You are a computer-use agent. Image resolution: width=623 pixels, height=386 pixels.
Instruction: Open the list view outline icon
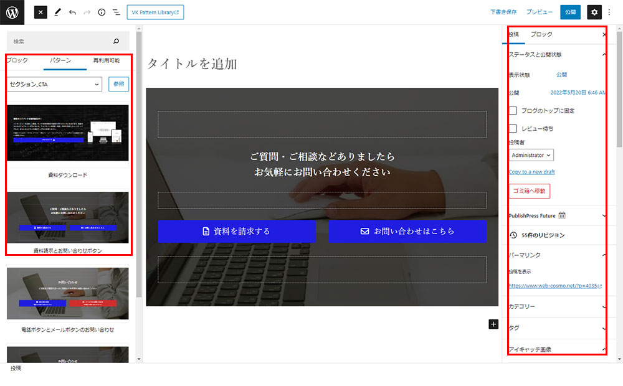tap(116, 12)
